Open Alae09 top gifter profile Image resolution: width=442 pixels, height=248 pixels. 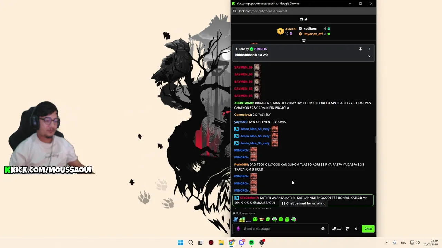[x=290, y=29]
